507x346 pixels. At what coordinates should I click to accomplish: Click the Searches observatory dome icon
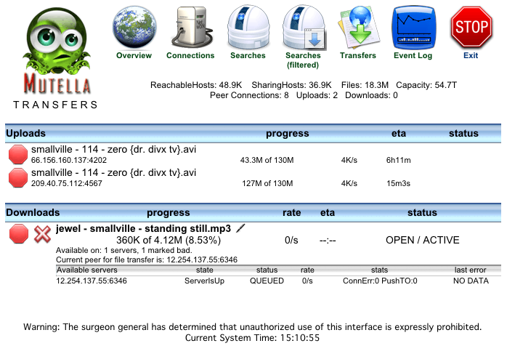[248, 26]
